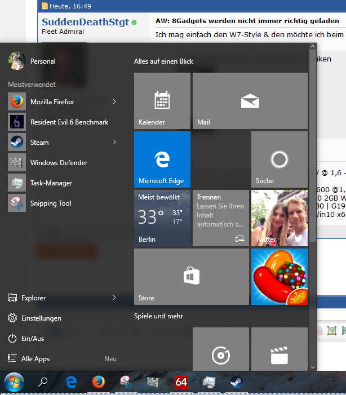The width and height of the screenshot is (346, 395).
Task: Open the red 64 app in taskbar
Action: pos(181,382)
